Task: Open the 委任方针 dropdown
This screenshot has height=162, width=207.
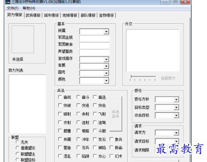Action: tap(177, 99)
